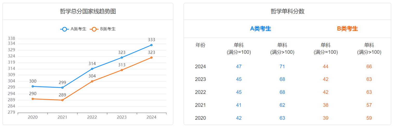This screenshot has height=128, width=394.
Task: Click the 2024 B类考生 data point (323)
Action: [151, 58]
